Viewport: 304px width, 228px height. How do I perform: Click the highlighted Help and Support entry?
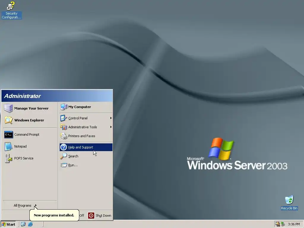pyautogui.click(x=86, y=147)
